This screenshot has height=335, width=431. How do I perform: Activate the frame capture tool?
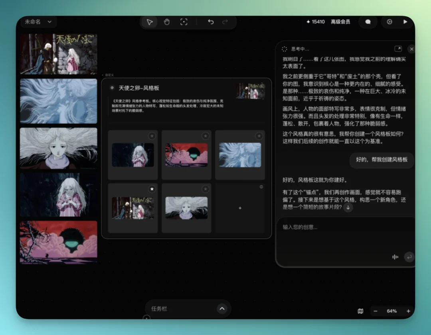184,22
